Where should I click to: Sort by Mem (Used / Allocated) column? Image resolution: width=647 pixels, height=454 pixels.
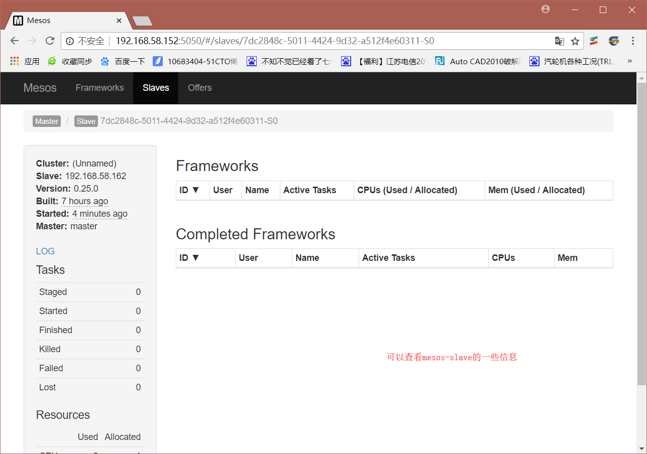coord(549,190)
